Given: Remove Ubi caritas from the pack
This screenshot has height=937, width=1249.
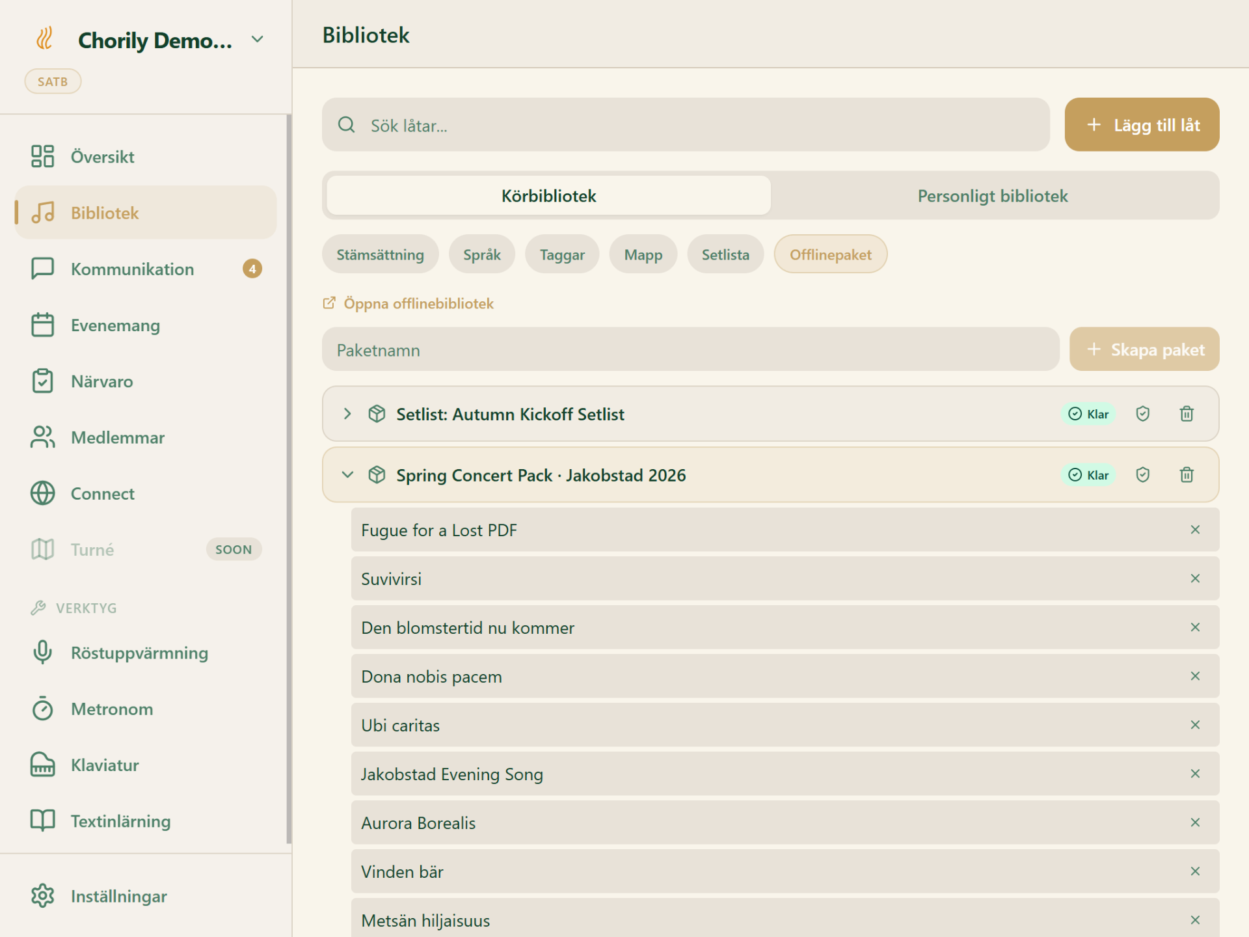Looking at the screenshot, I should tap(1195, 725).
